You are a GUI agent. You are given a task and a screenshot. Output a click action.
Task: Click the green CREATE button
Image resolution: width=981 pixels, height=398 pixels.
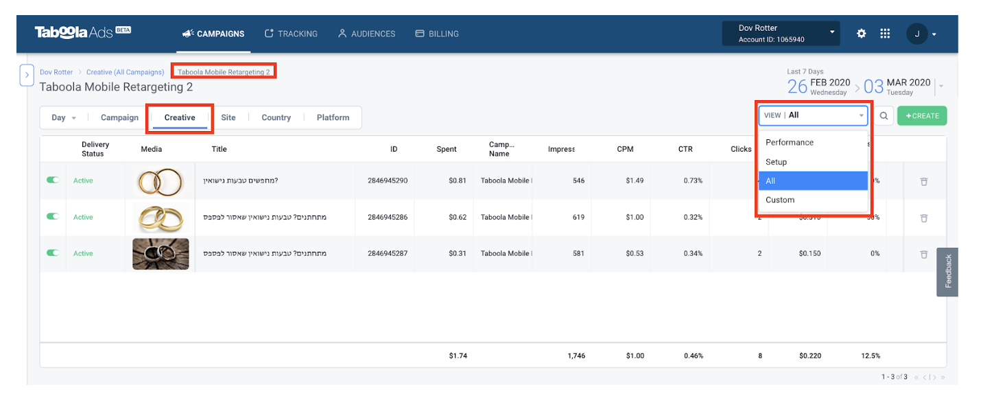[x=921, y=115]
